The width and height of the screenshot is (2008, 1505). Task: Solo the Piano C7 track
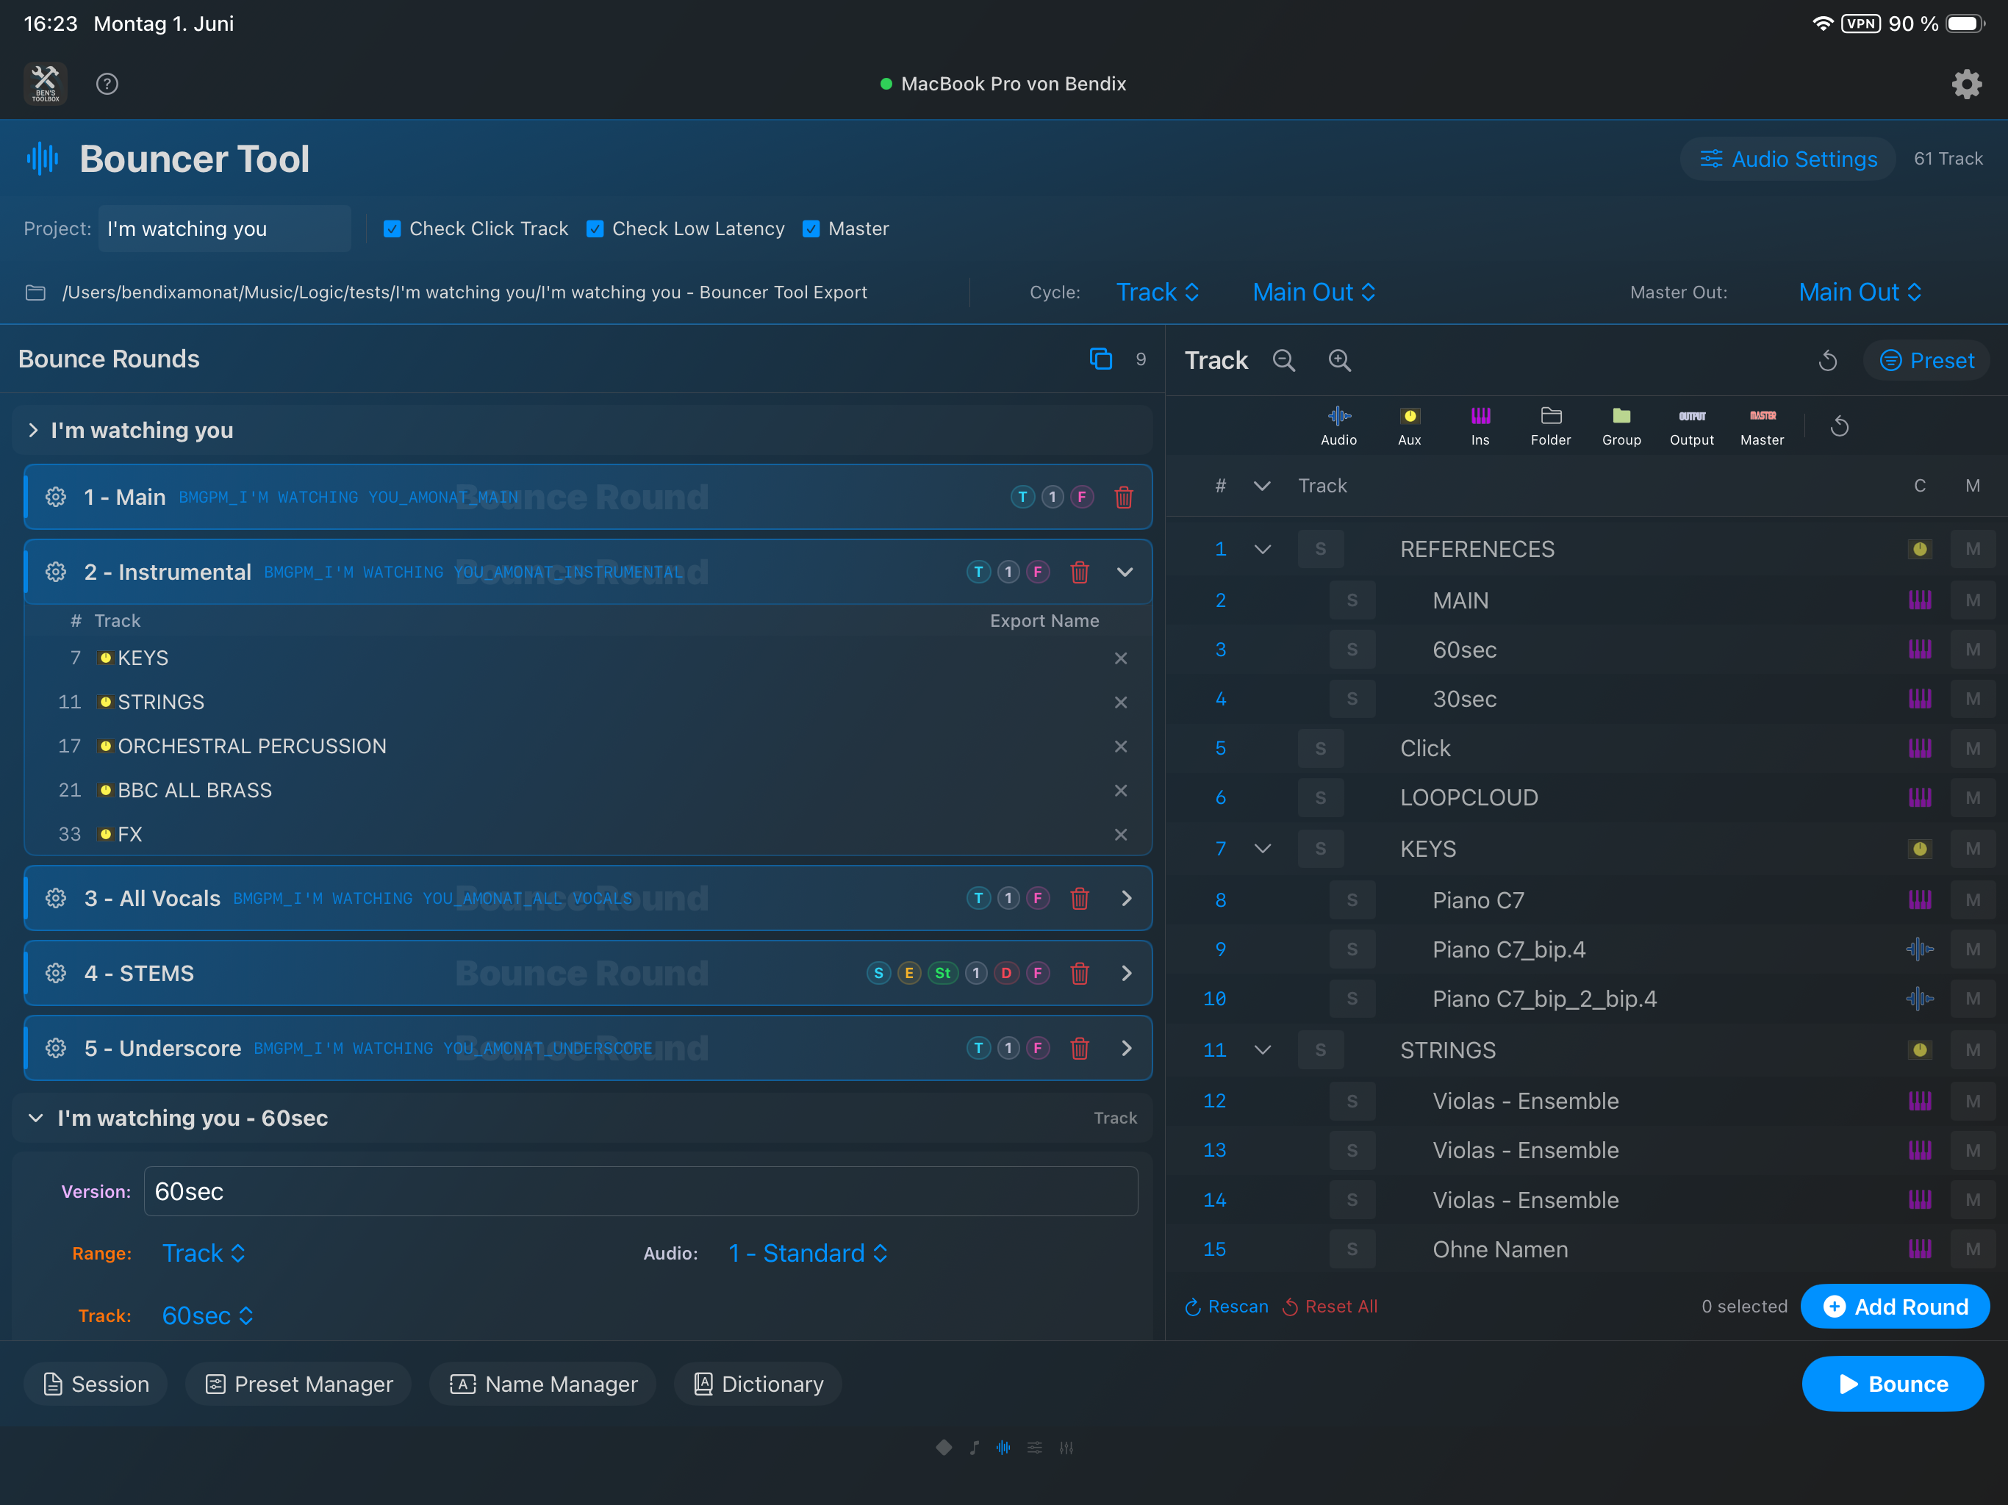tap(1352, 900)
